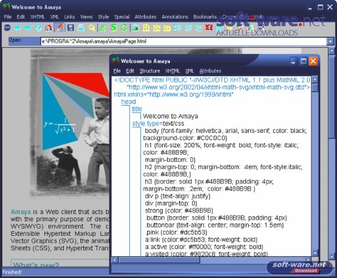337x278 pixels.
Task: Click the Stop loading icon
Action: [x=7, y=28]
